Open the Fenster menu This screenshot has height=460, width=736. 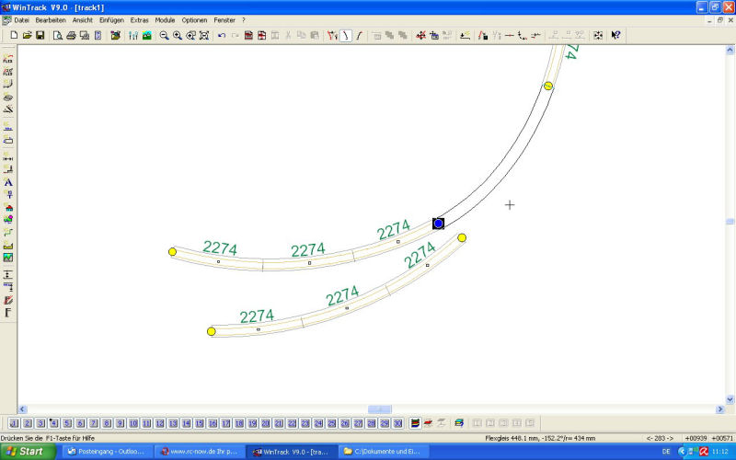224,20
